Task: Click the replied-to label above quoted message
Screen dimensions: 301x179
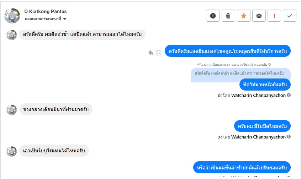Action: pyautogui.click(x=234, y=65)
